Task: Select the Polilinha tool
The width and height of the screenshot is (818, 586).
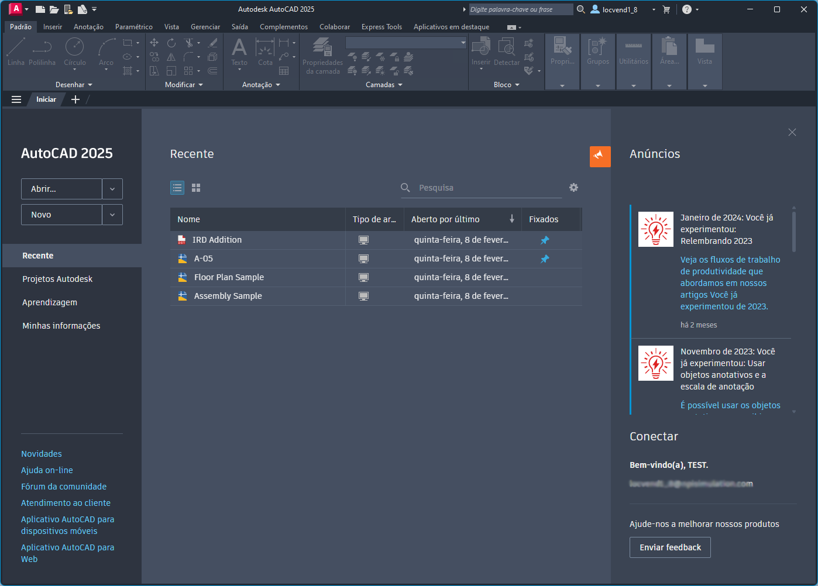Action: click(42, 51)
